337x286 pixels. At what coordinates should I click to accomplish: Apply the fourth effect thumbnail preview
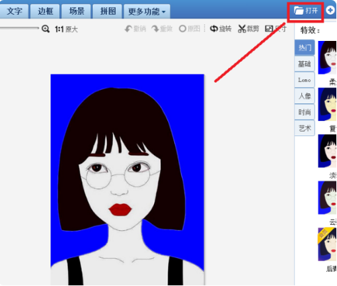[327, 198]
